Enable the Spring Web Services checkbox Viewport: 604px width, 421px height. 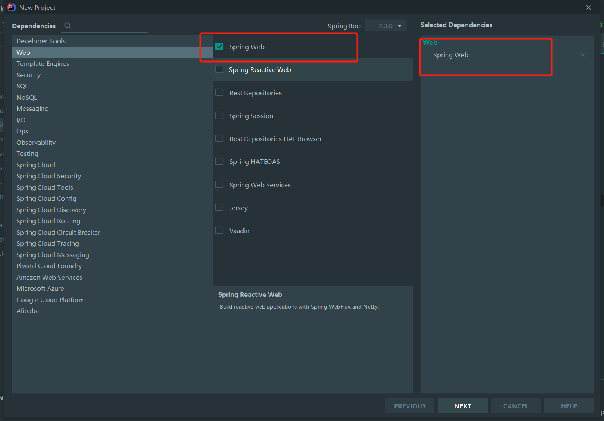[219, 185]
